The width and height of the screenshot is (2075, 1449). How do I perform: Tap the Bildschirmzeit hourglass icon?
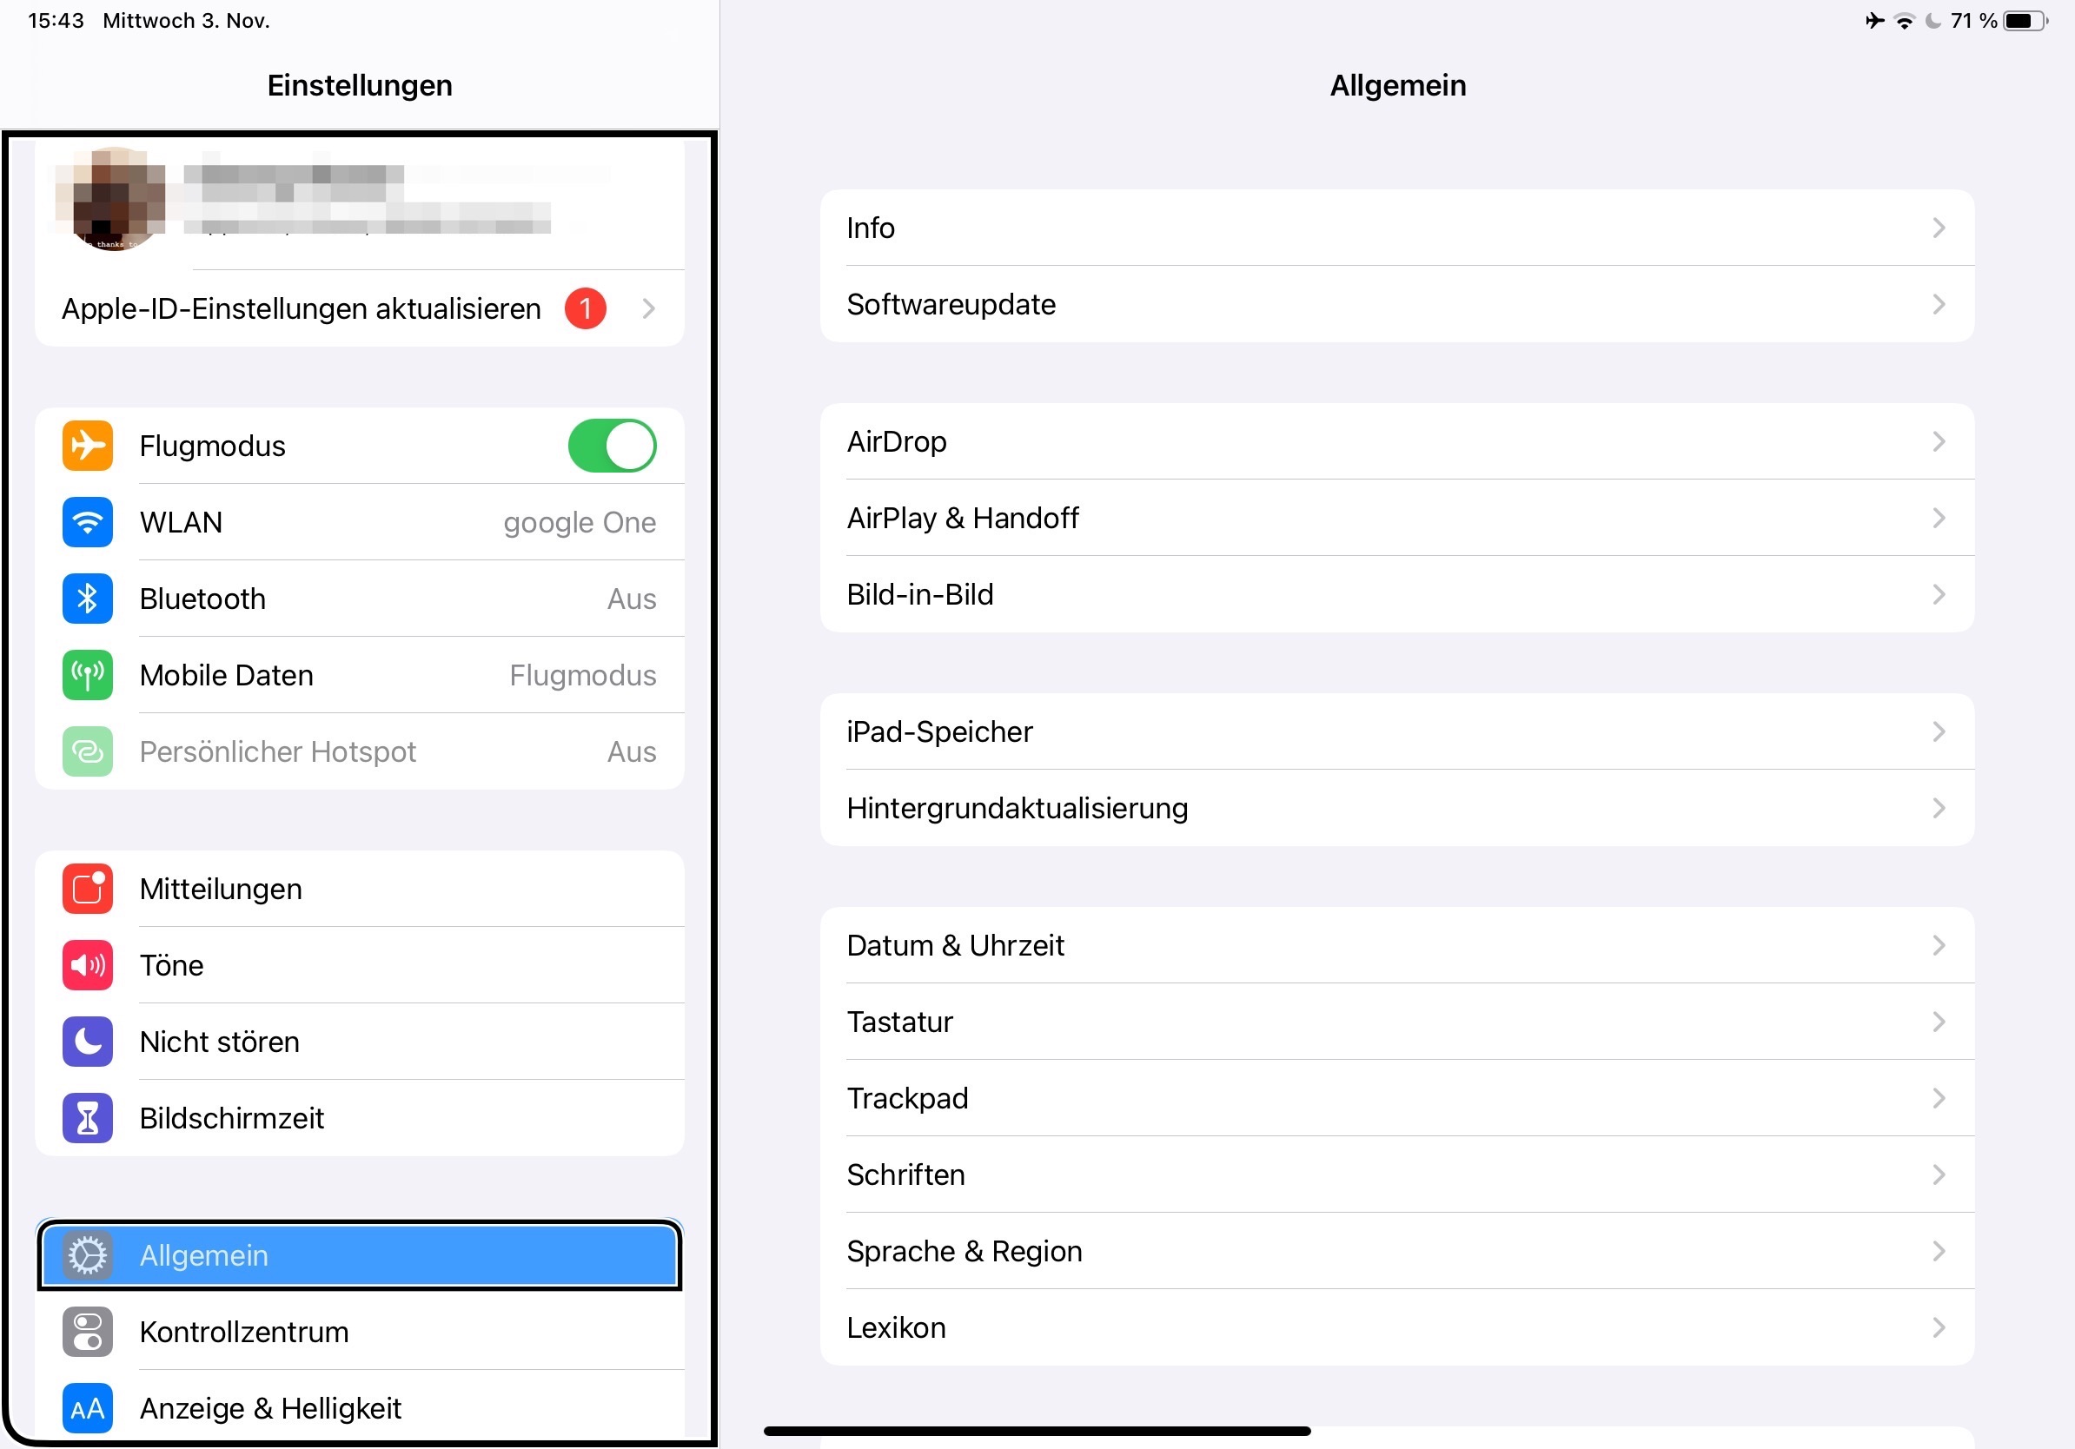click(x=88, y=1118)
